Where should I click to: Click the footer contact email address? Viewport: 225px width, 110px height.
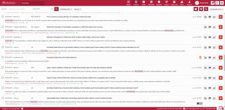(x=194, y=109)
